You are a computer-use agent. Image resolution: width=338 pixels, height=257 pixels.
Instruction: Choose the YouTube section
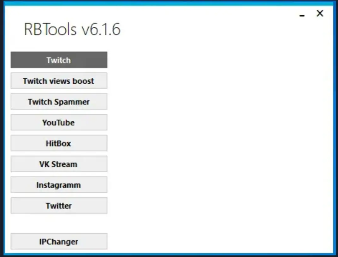pos(59,123)
